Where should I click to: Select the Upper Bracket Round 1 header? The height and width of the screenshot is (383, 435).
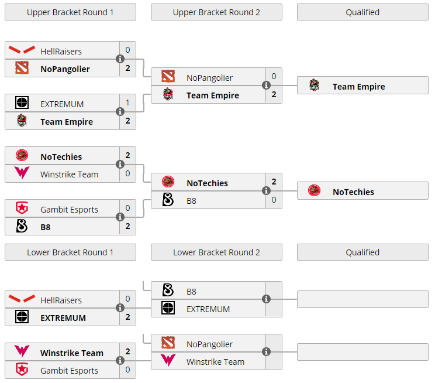tap(70, 12)
